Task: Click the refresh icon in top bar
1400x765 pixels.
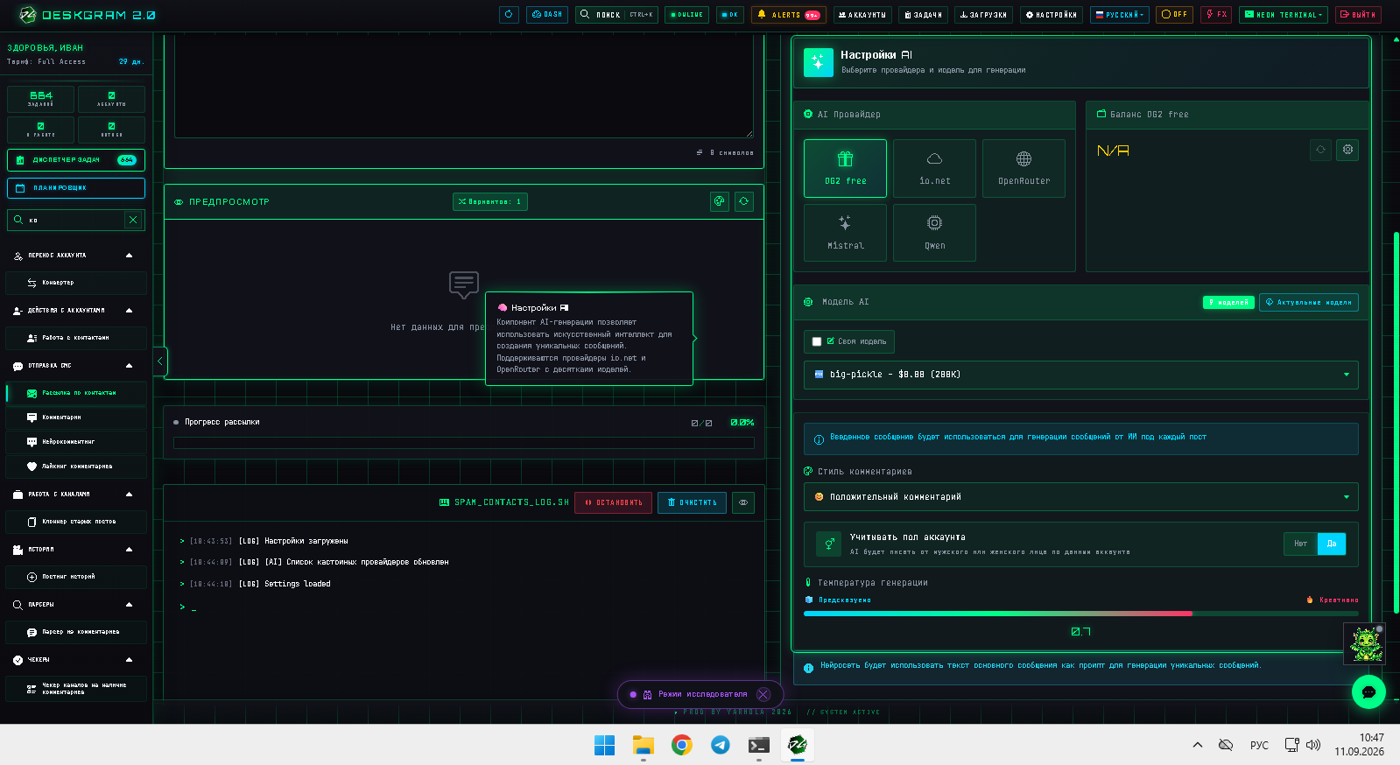Action: pyautogui.click(x=509, y=15)
